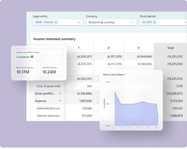Select the Cost of good sold row
Viewport: 187px width, 150px height.
coord(48,86)
